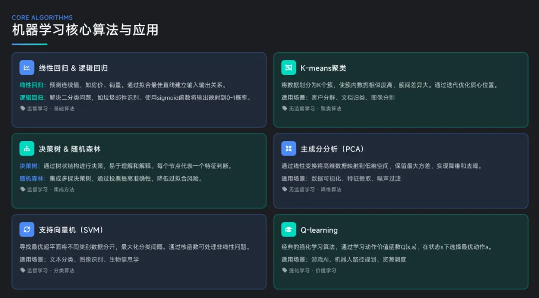Click the 线性回归 & 逻辑回归 card title
This screenshot has height=298, width=539.
(x=73, y=68)
